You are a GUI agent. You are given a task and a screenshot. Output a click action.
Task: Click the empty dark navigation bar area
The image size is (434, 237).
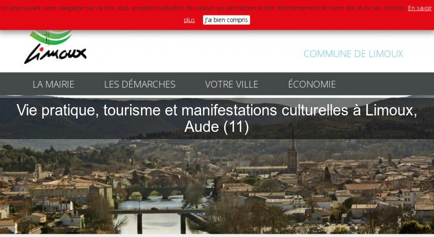tap(385, 84)
